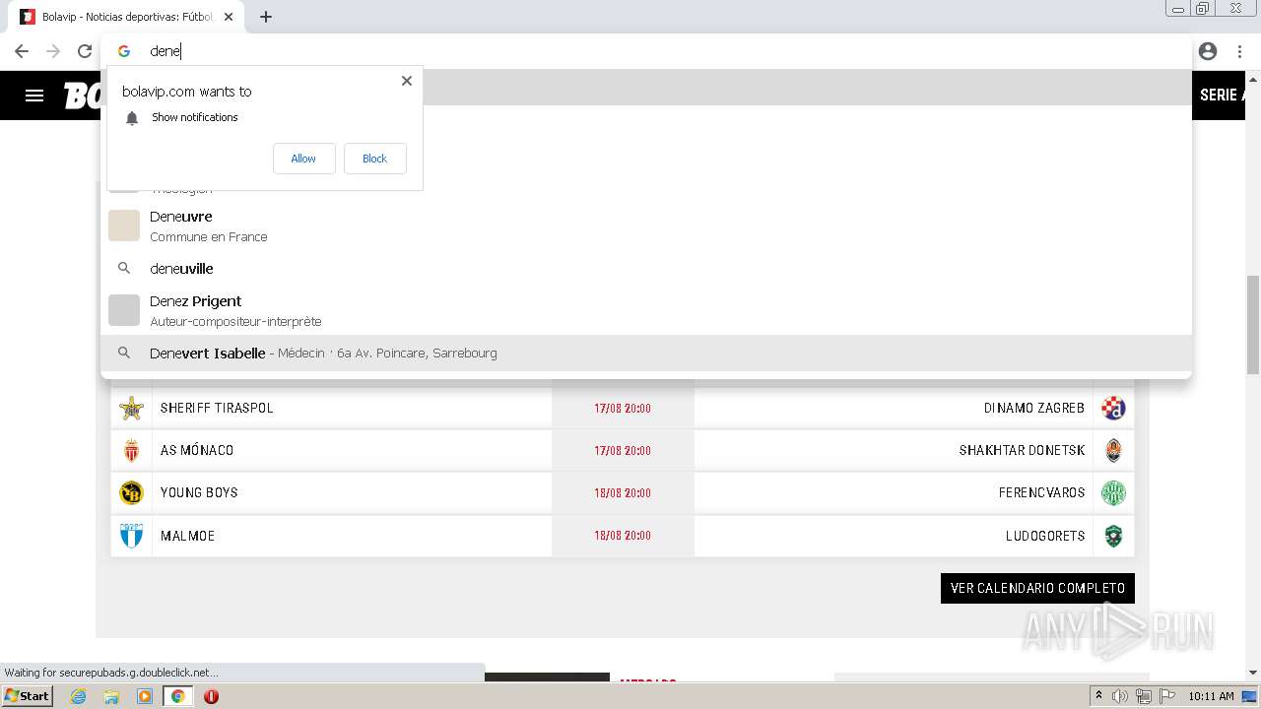Click the Ferencvaros team logo
Viewport: 1261px width, 709px height.
point(1113,492)
